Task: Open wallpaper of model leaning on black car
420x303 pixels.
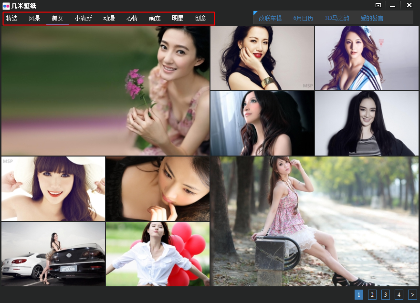Action: coord(53,254)
